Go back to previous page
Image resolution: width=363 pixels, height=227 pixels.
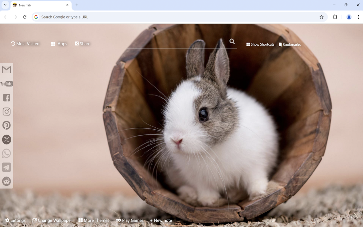pos(6,17)
